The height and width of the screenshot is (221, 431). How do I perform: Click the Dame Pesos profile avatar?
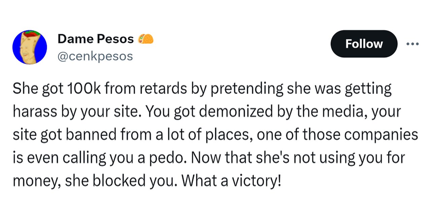point(30,47)
